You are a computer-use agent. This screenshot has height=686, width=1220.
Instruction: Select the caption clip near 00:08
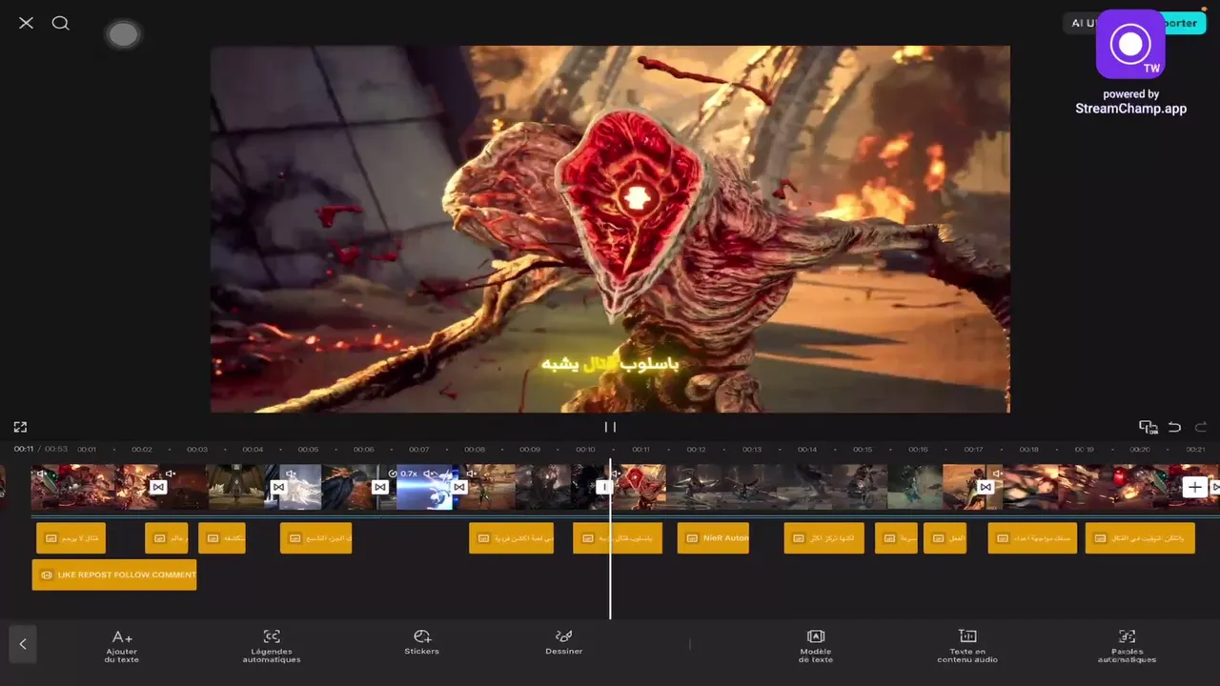point(511,538)
